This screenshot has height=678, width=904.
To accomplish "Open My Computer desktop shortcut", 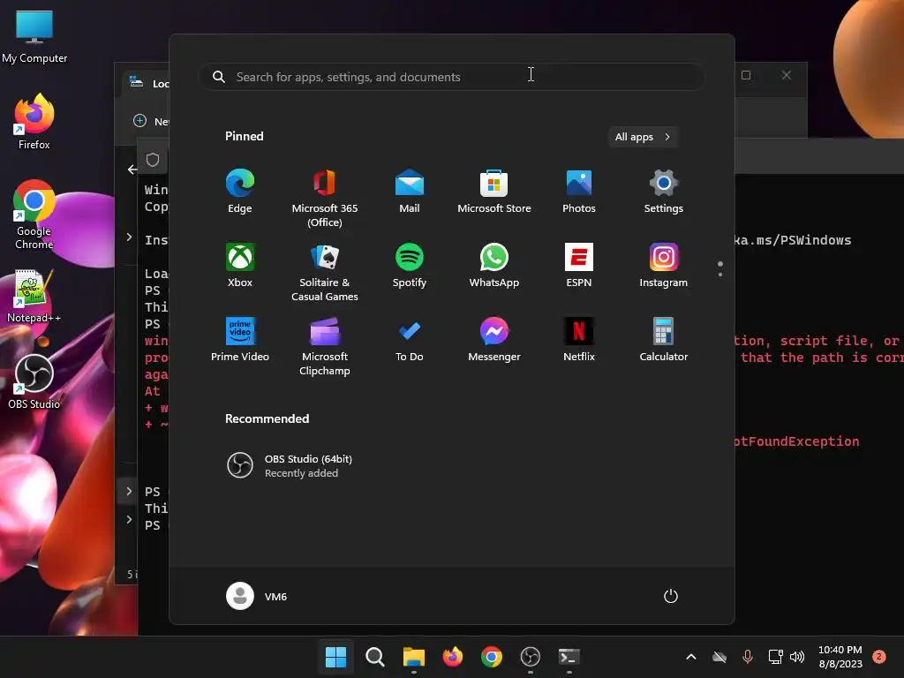I will tap(34, 36).
